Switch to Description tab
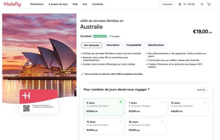220x140 pixels. point(113,45)
